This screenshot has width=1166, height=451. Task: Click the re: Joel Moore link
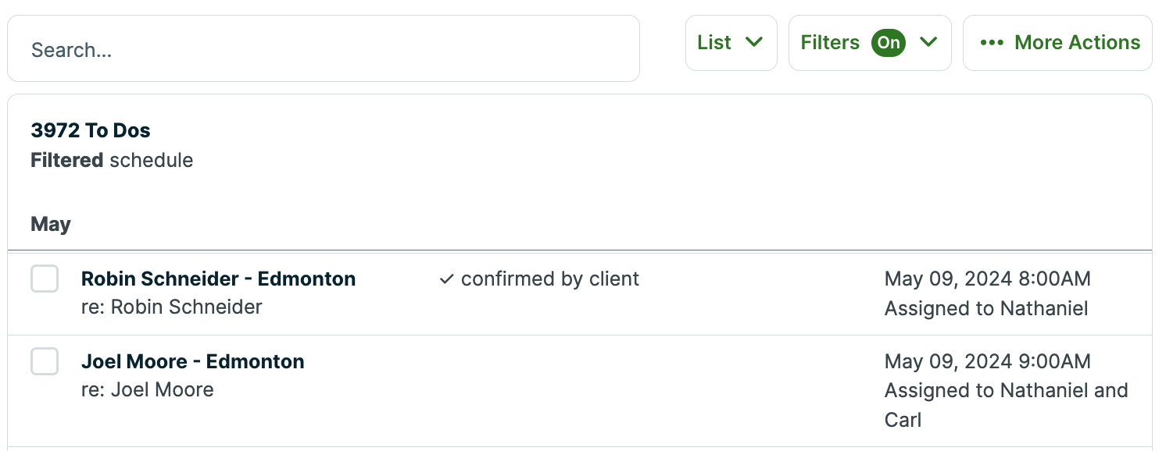(148, 389)
